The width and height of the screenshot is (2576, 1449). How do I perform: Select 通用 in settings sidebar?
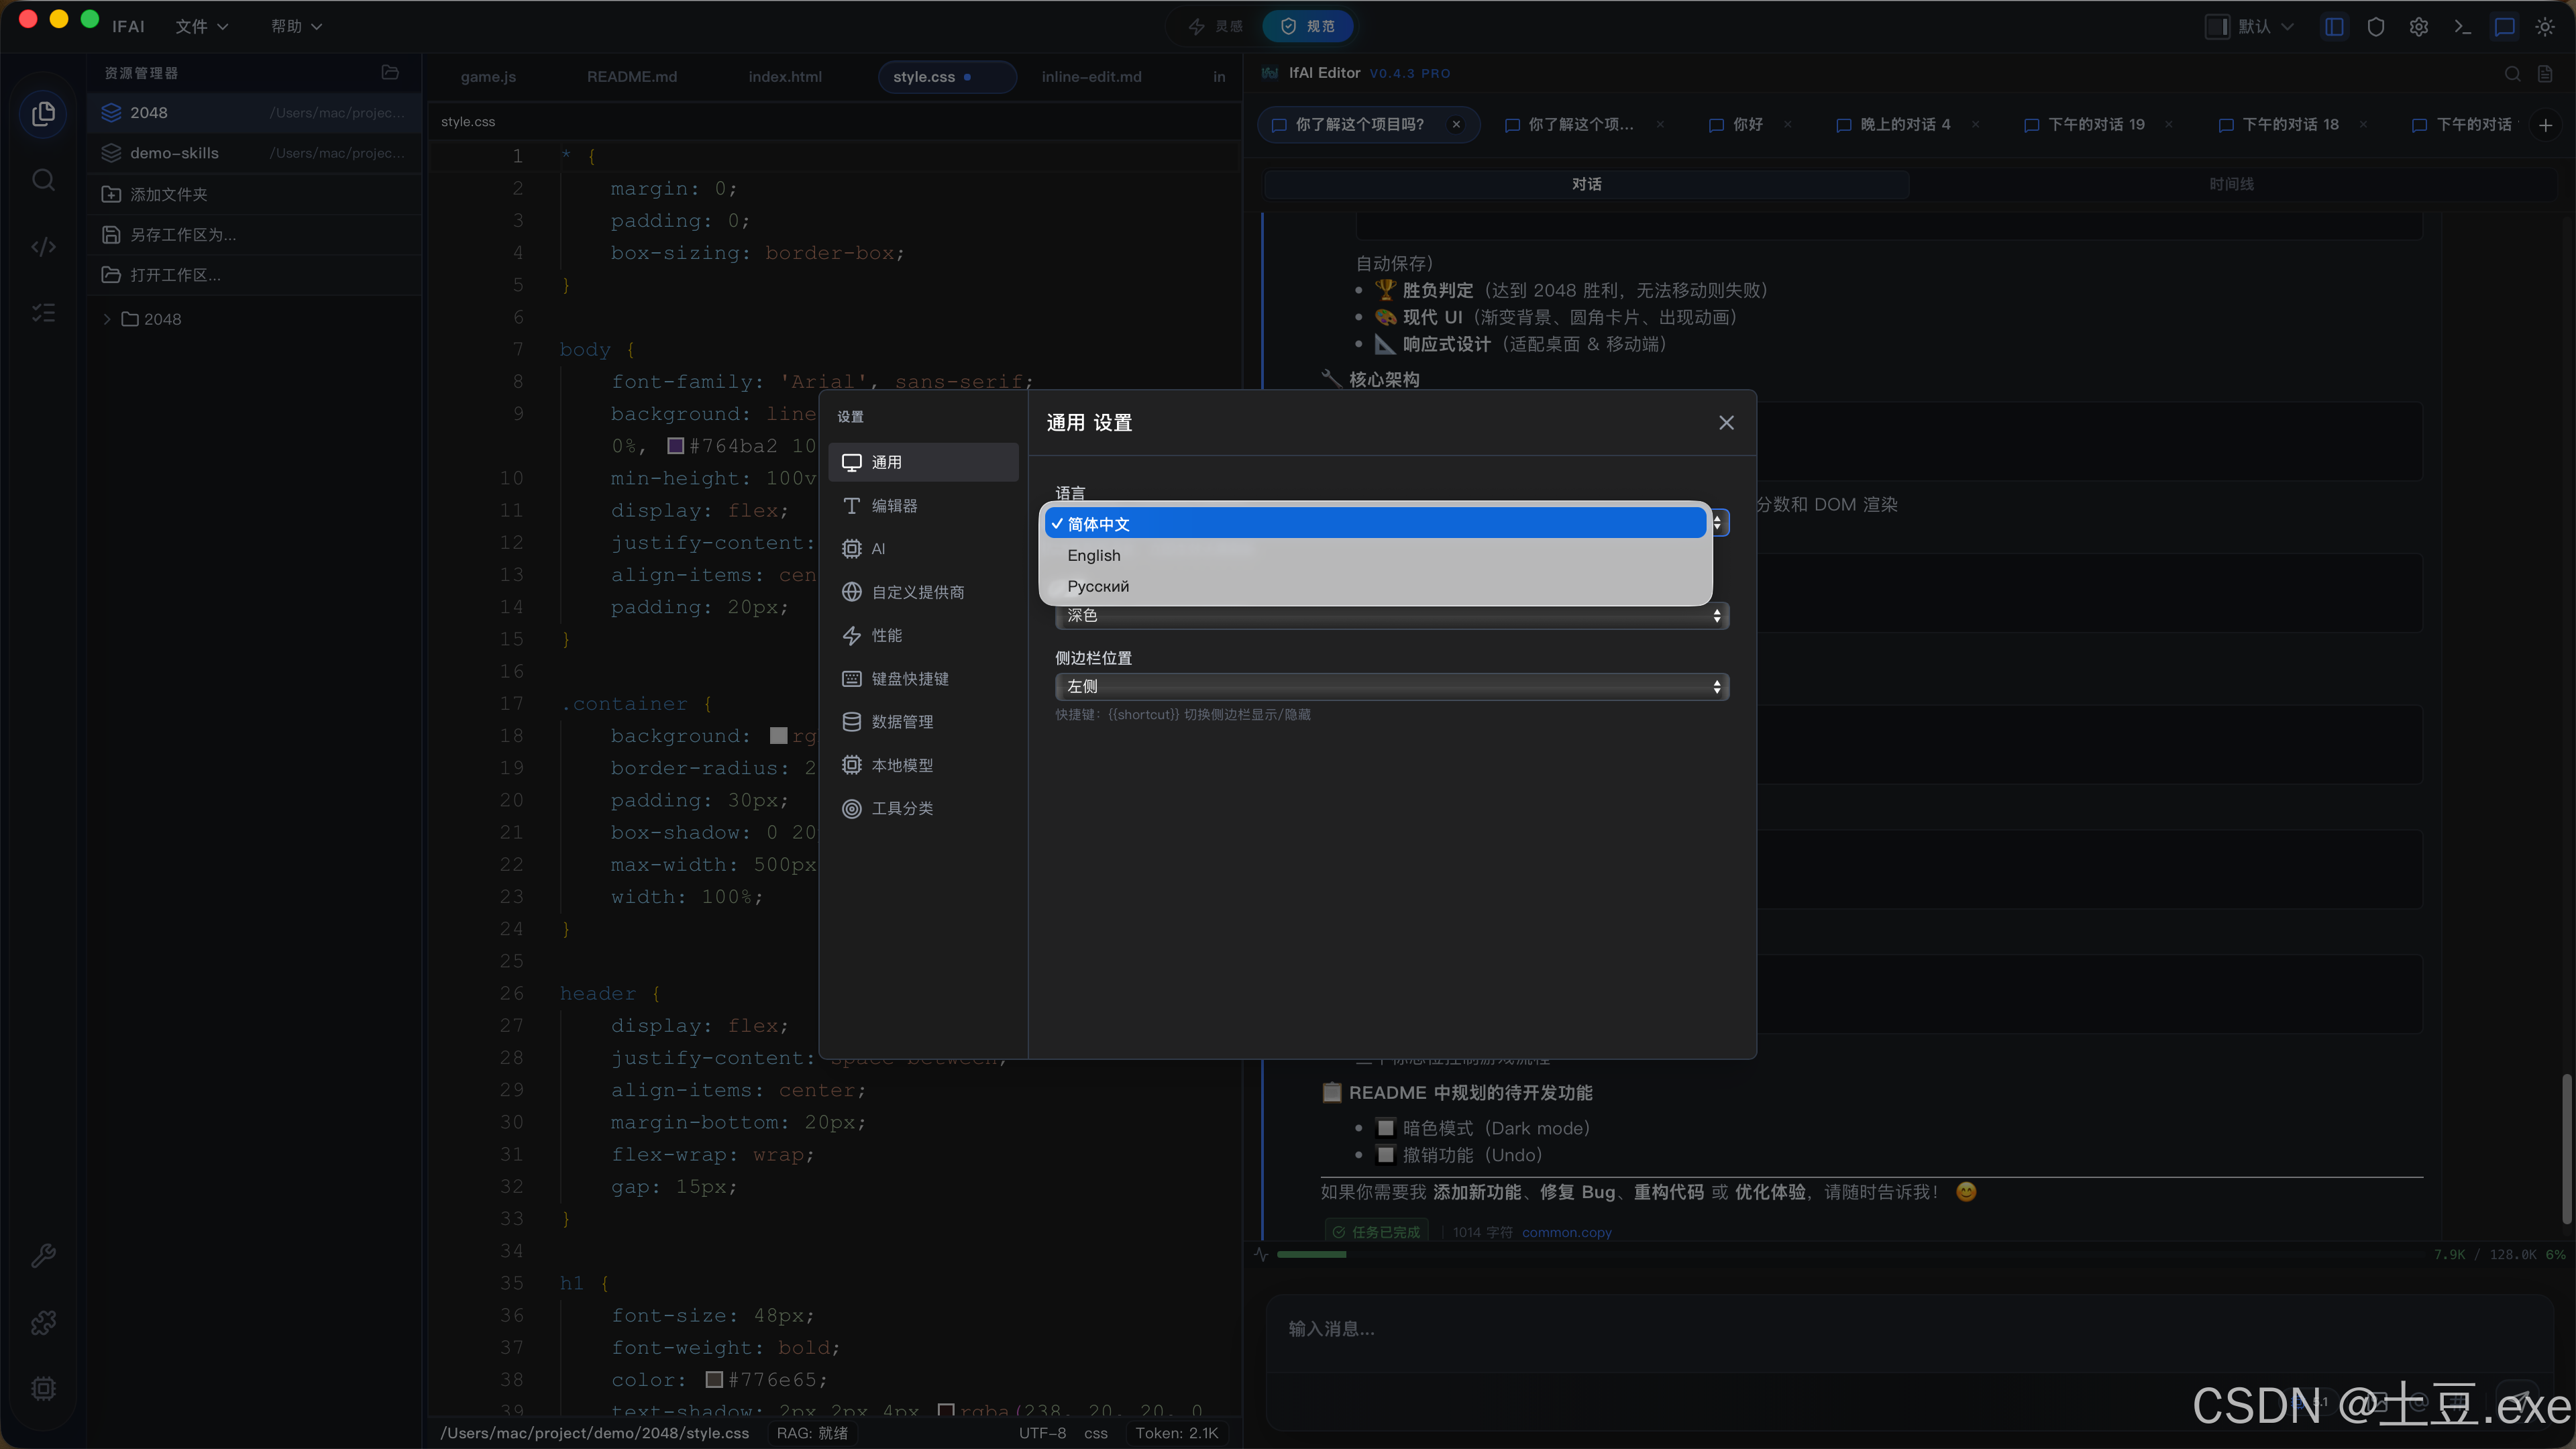pyautogui.click(x=923, y=462)
